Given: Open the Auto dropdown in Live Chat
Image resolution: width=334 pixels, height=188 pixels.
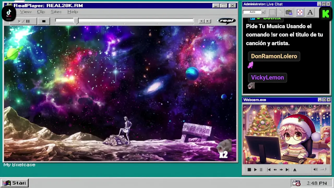Looking at the screenshot, I should coord(263,12).
